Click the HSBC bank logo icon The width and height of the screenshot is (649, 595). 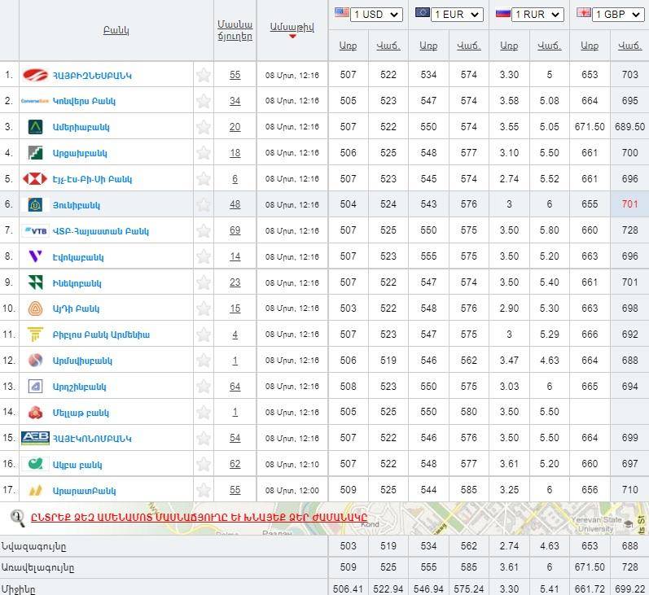35,179
